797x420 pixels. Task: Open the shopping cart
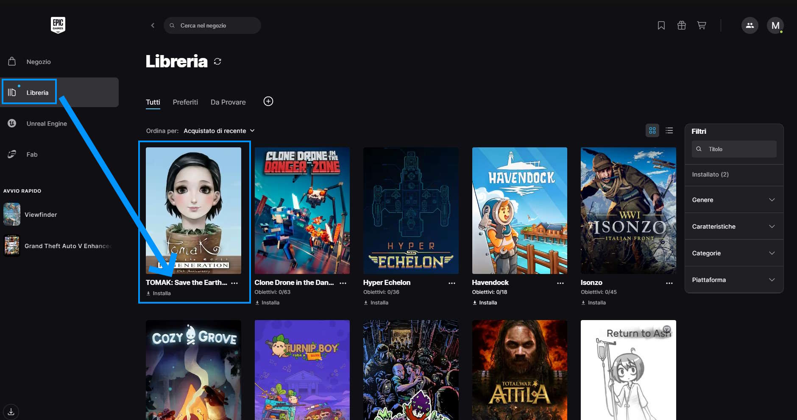pos(702,25)
